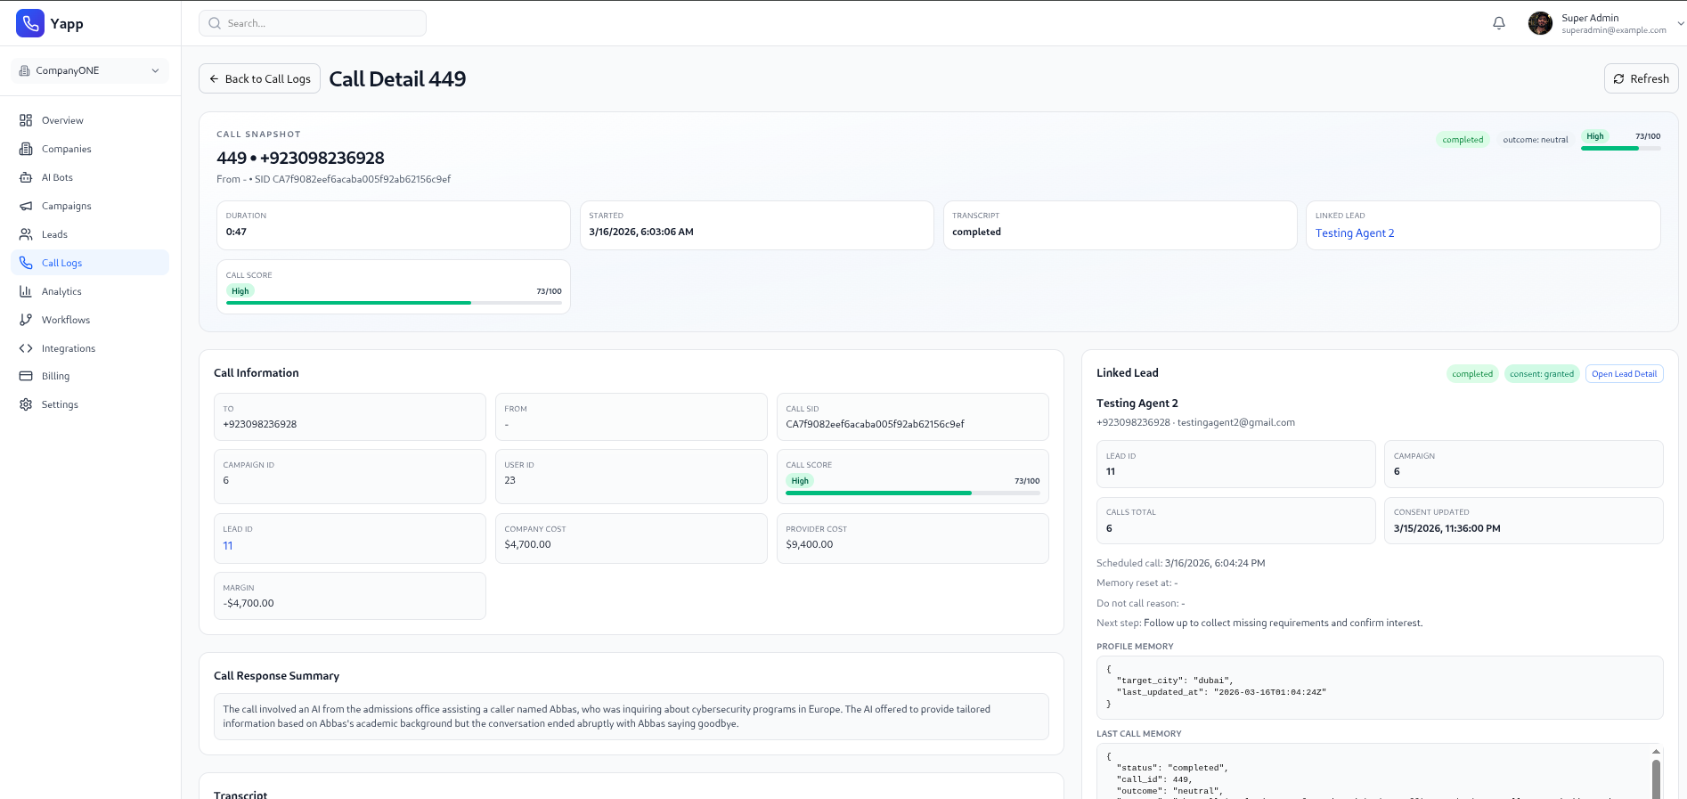Click the Duration value 0:47
The height and width of the screenshot is (799, 1687).
click(x=236, y=232)
